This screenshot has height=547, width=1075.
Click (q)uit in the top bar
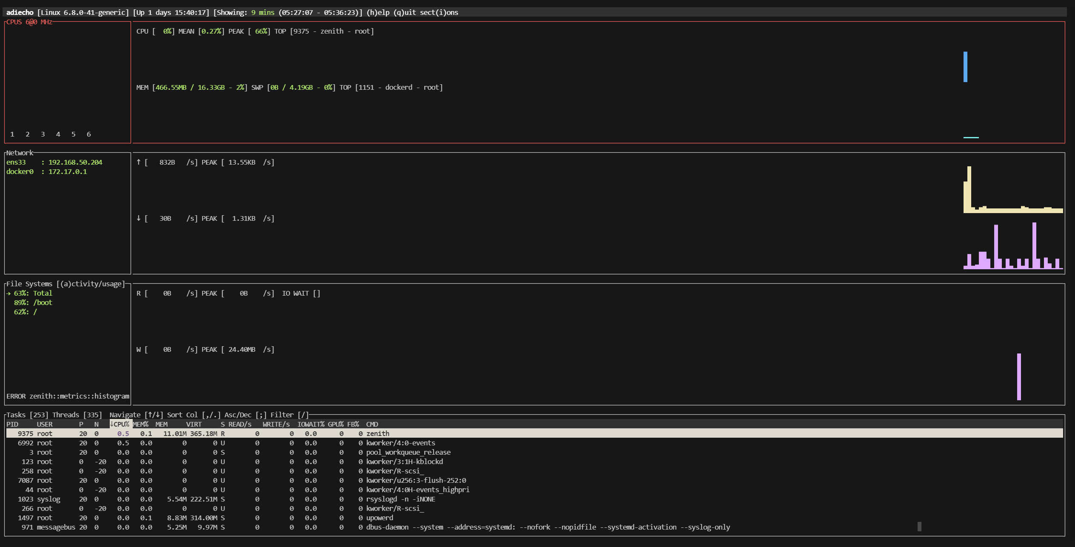pos(405,12)
